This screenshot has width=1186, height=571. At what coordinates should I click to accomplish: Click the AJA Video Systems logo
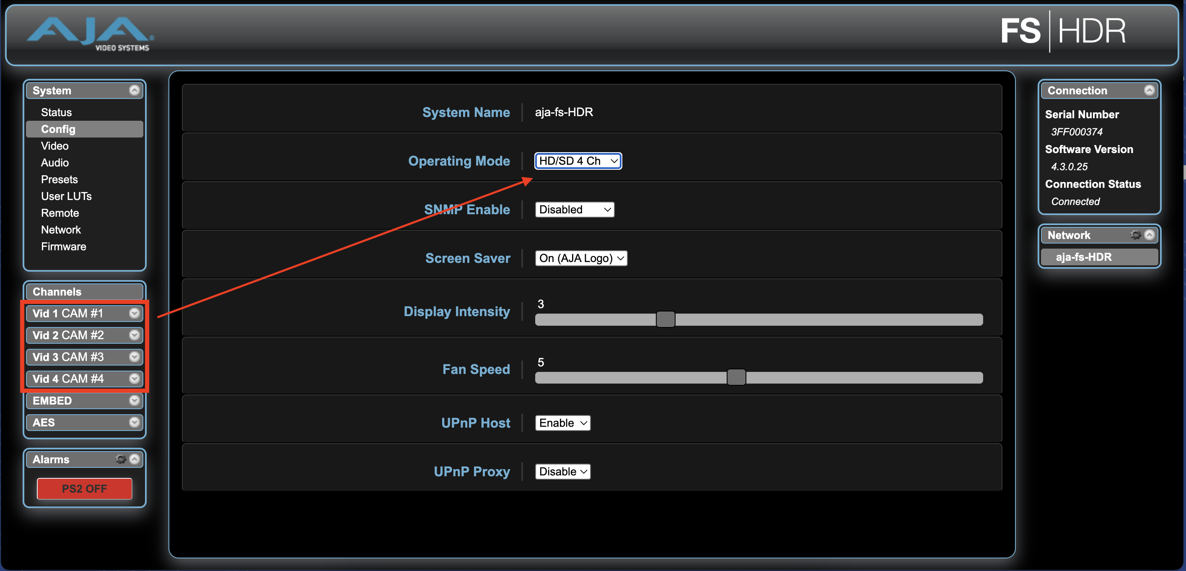coord(91,34)
